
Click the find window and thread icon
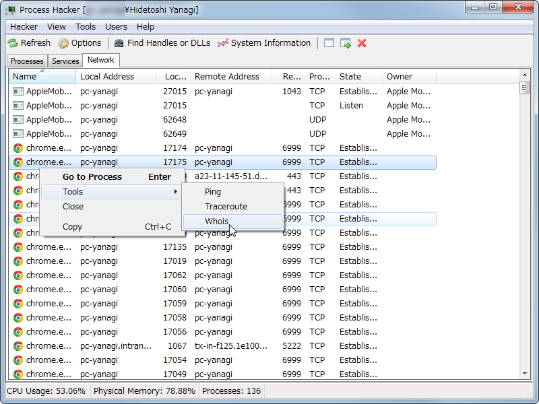(x=345, y=43)
